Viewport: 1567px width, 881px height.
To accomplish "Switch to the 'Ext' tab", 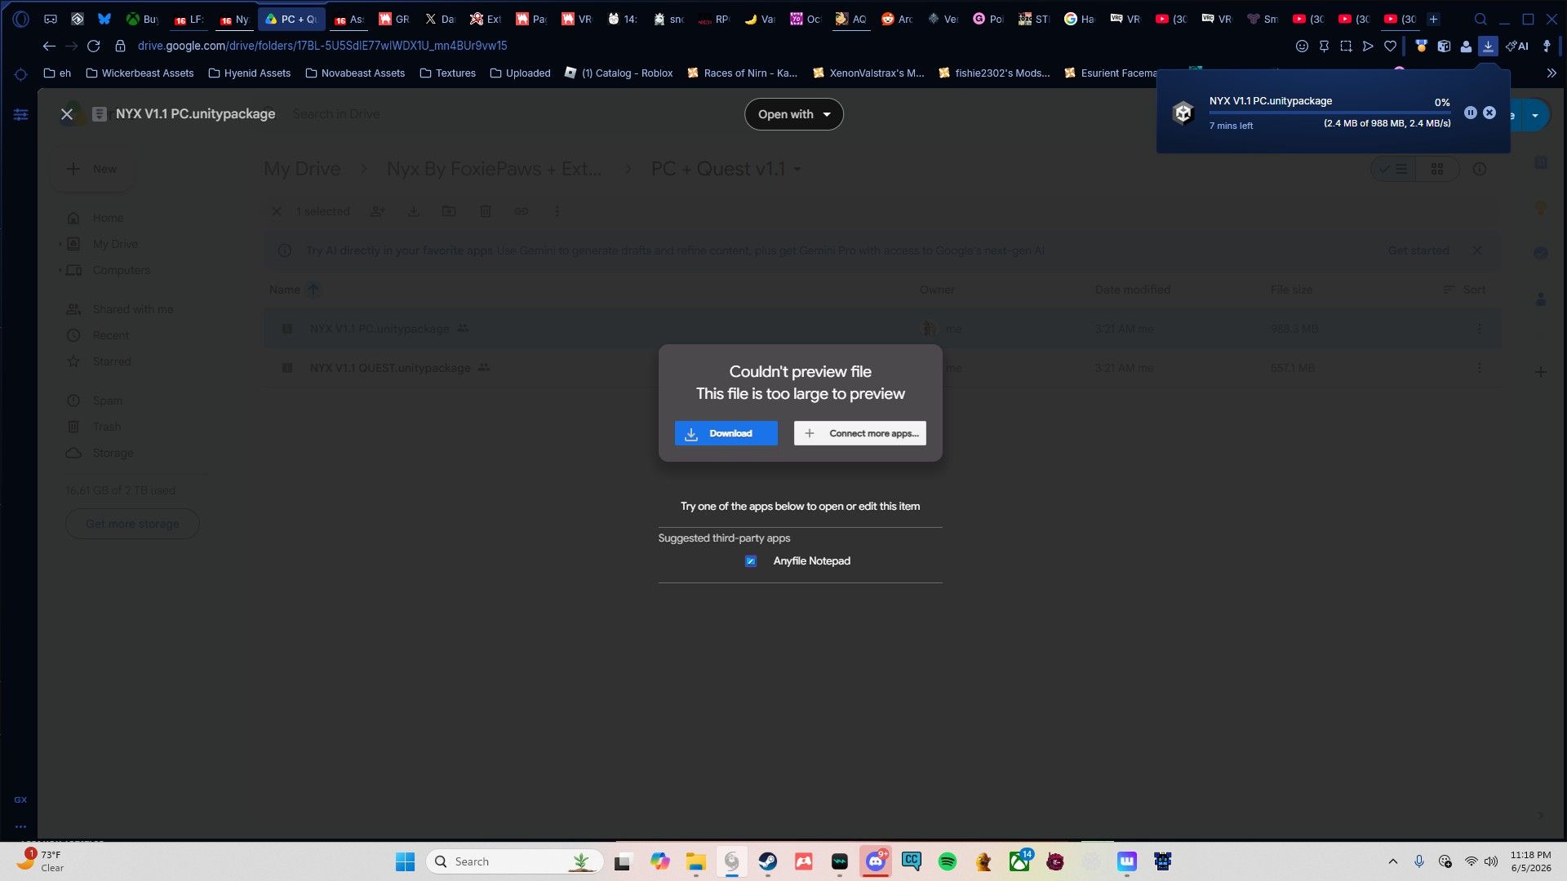I will 486,19.
